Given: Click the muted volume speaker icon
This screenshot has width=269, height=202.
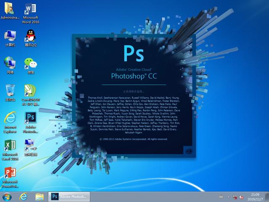Looking at the screenshot, I should pyautogui.click(x=241, y=197).
